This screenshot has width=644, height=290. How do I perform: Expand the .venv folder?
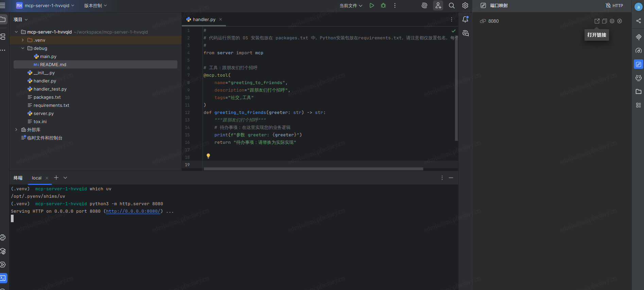coord(23,40)
